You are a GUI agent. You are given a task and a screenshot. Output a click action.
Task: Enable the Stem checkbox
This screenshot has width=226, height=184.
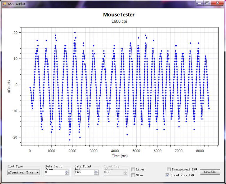(x=133, y=175)
